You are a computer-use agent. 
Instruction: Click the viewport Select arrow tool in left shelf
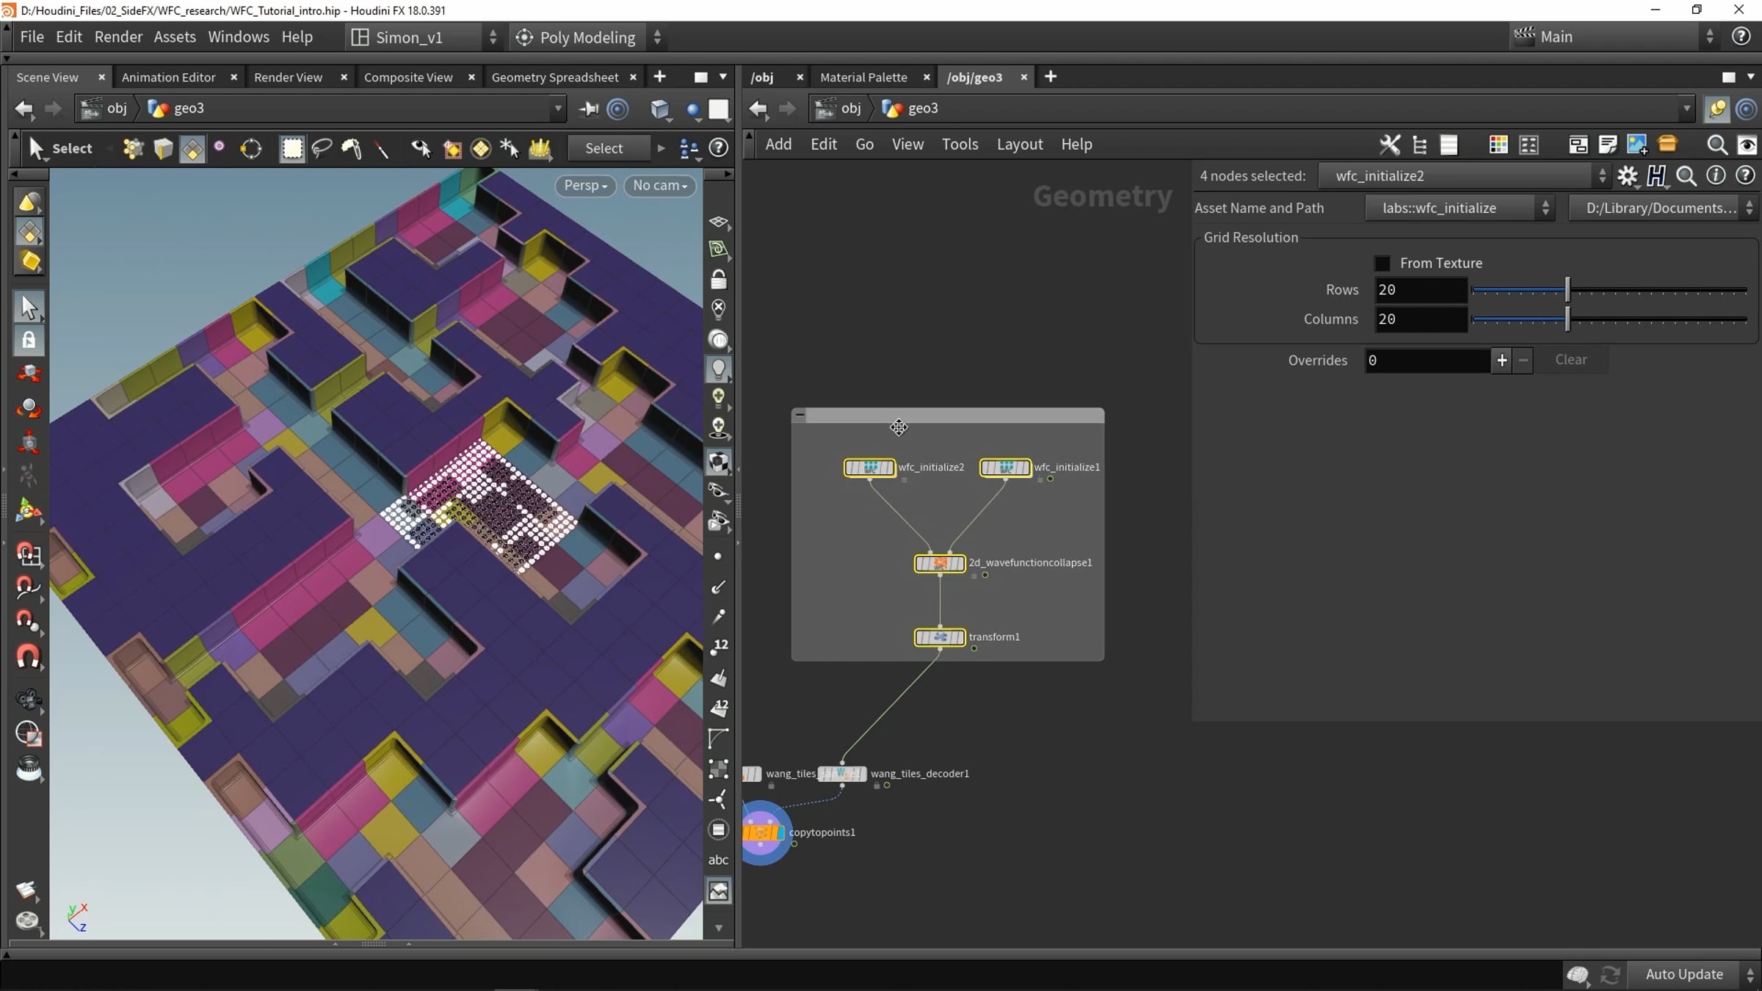(x=29, y=308)
